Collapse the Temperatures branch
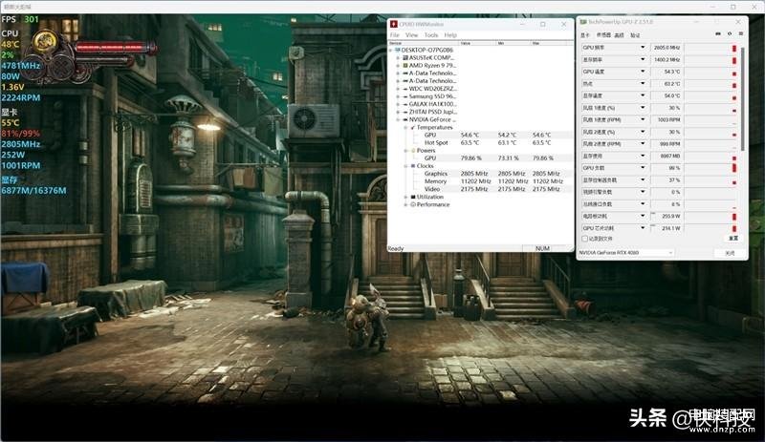The width and height of the screenshot is (765, 442). (x=405, y=128)
